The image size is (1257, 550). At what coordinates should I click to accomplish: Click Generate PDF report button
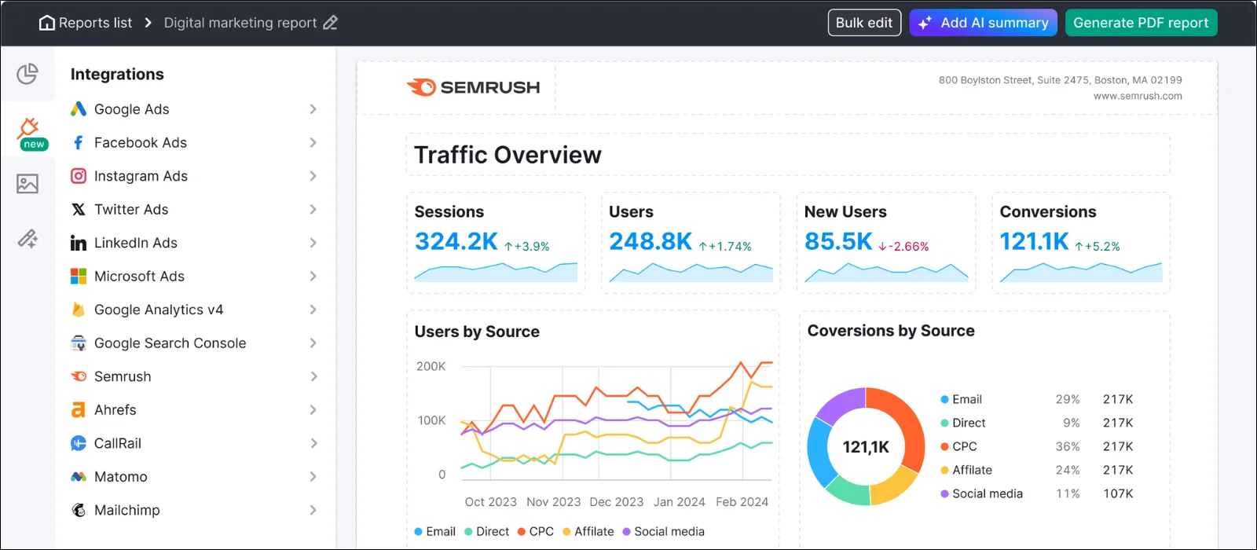coord(1141,23)
